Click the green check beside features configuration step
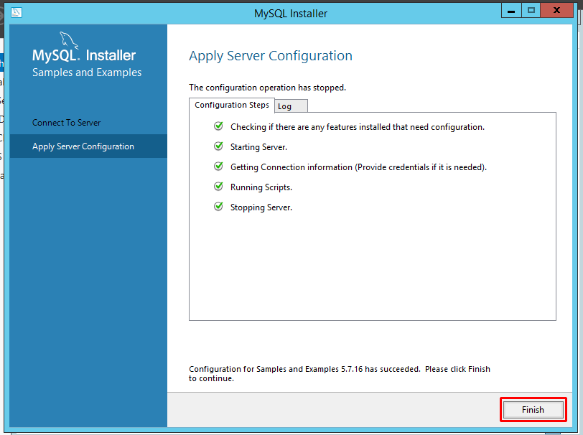The height and width of the screenshot is (435, 583). point(218,125)
